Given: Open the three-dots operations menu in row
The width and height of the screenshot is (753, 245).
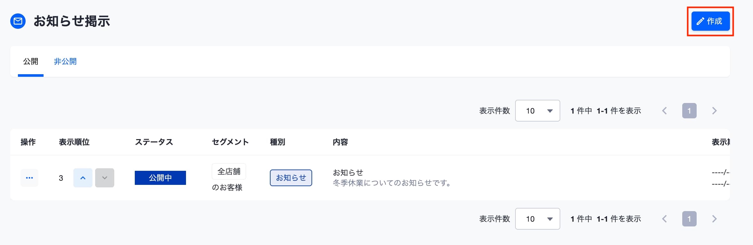Looking at the screenshot, I should [29, 178].
